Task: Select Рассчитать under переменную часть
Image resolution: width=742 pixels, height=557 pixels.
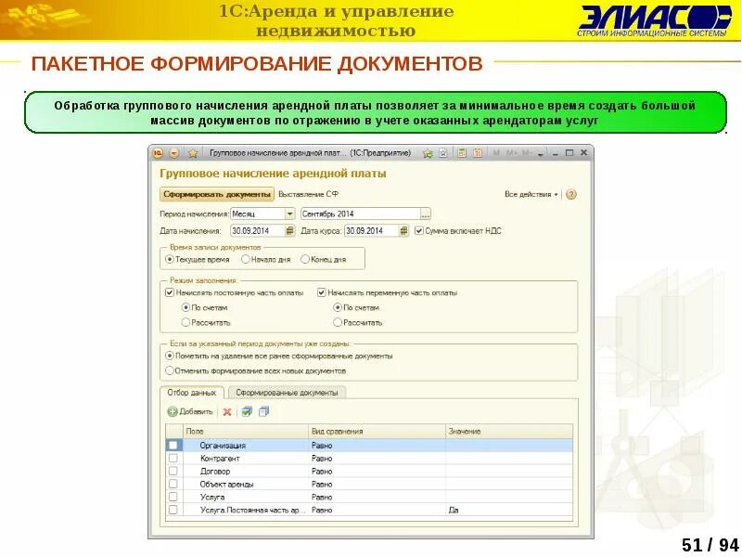Action: point(338,322)
